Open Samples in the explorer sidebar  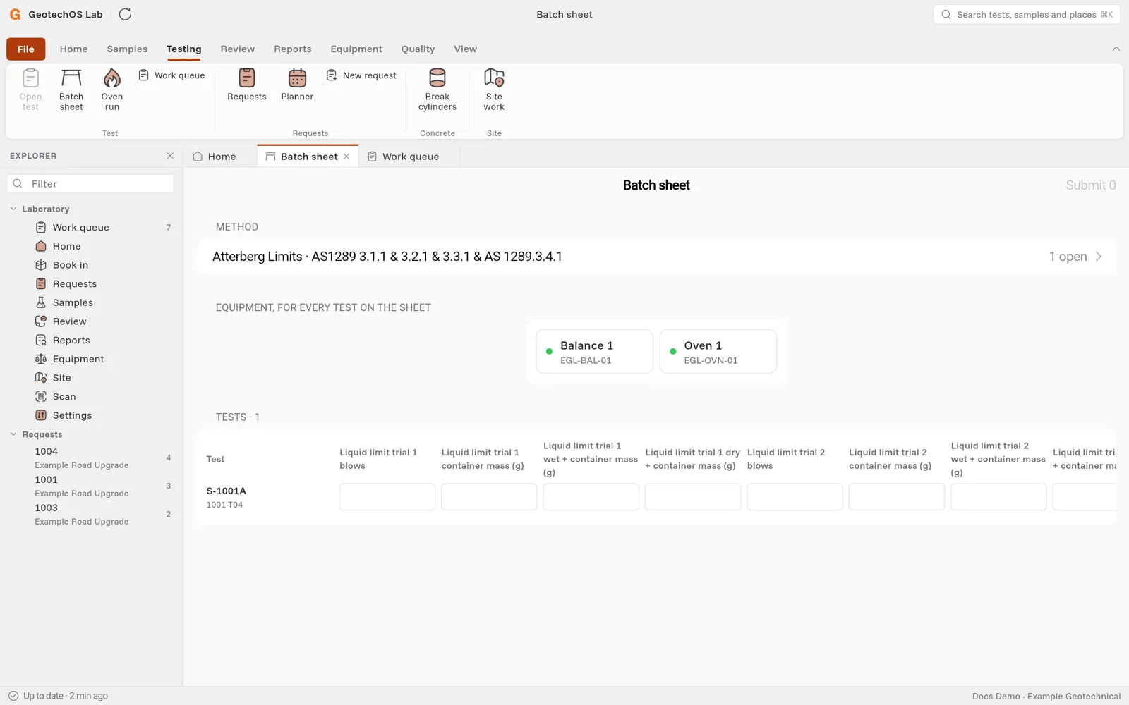pos(90,302)
